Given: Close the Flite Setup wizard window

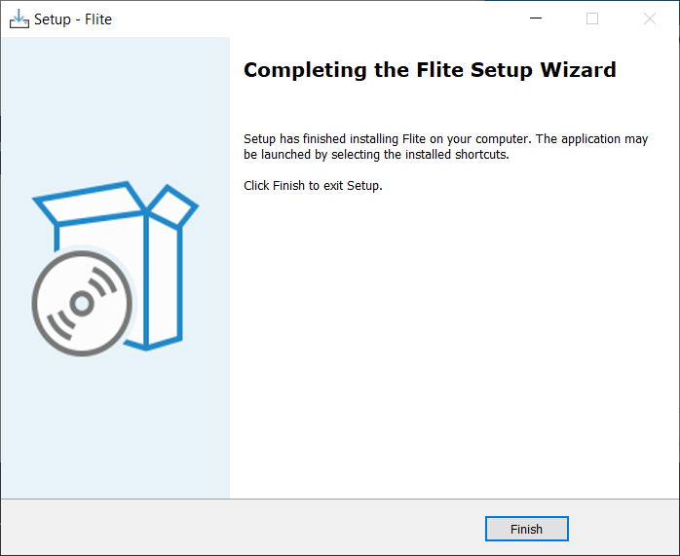Looking at the screenshot, I should click(649, 19).
